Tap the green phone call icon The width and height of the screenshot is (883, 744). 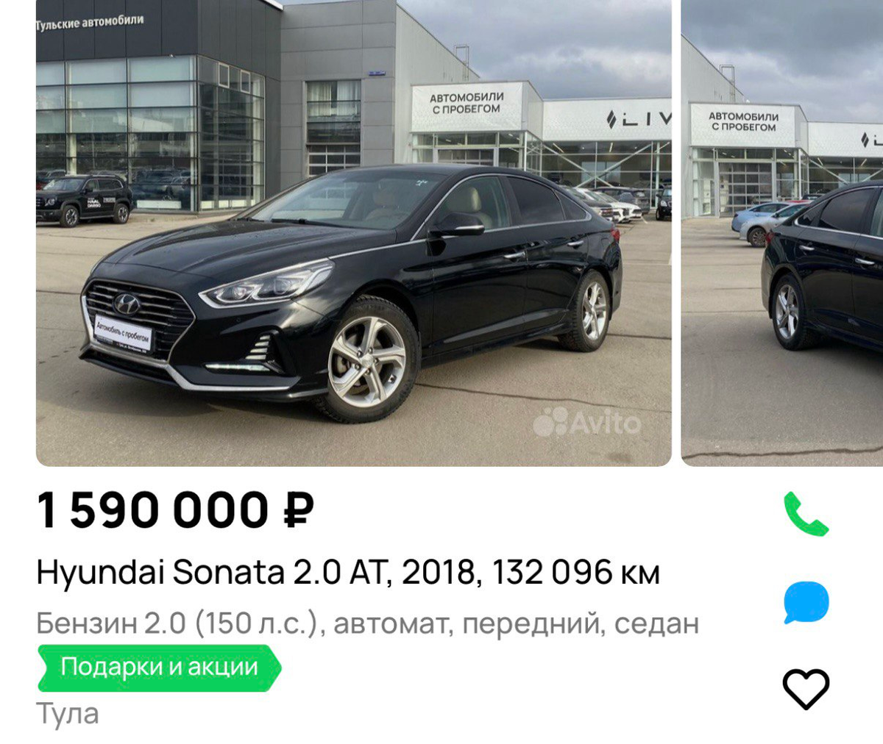point(806,513)
